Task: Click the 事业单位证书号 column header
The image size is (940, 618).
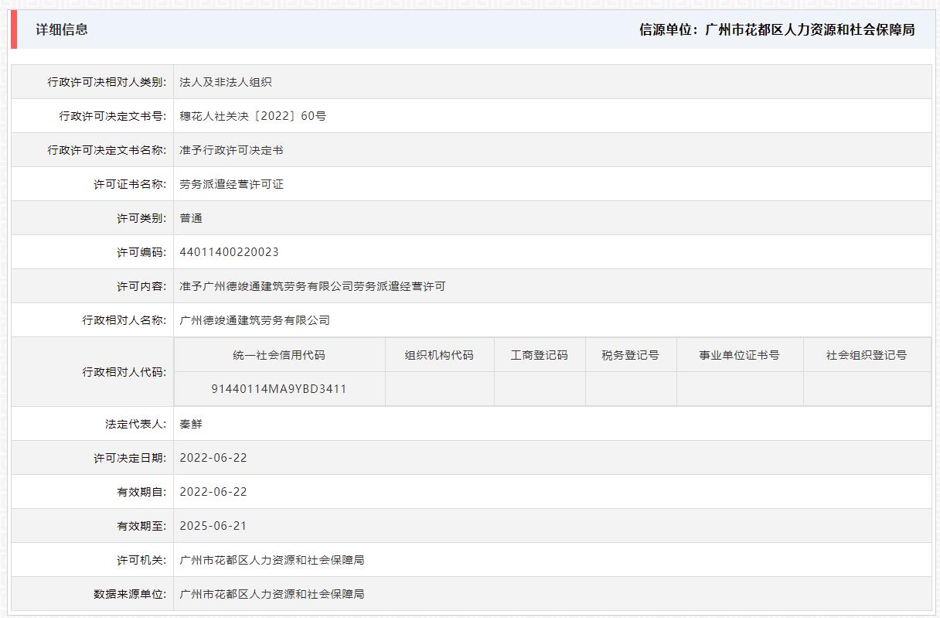Action: (x=740, y=355)
